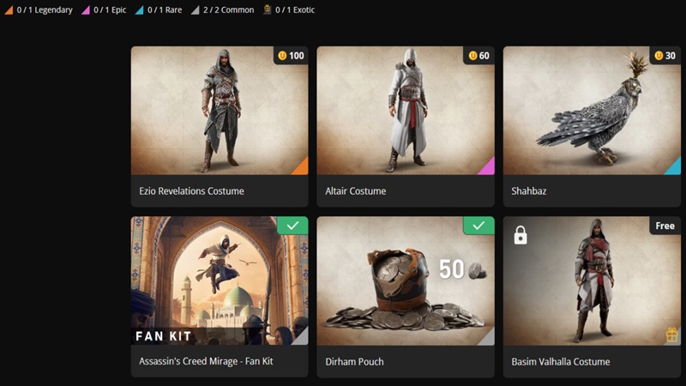This screenshot has width=686, height=386.
Task: Filter by the 2 / 2 Common label
Action: (228, 10)
